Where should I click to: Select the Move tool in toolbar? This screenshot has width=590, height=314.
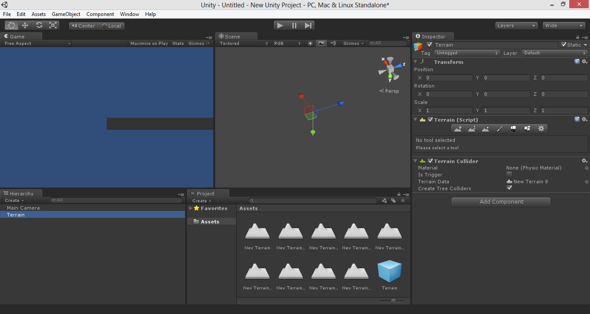tap(25, 25)
